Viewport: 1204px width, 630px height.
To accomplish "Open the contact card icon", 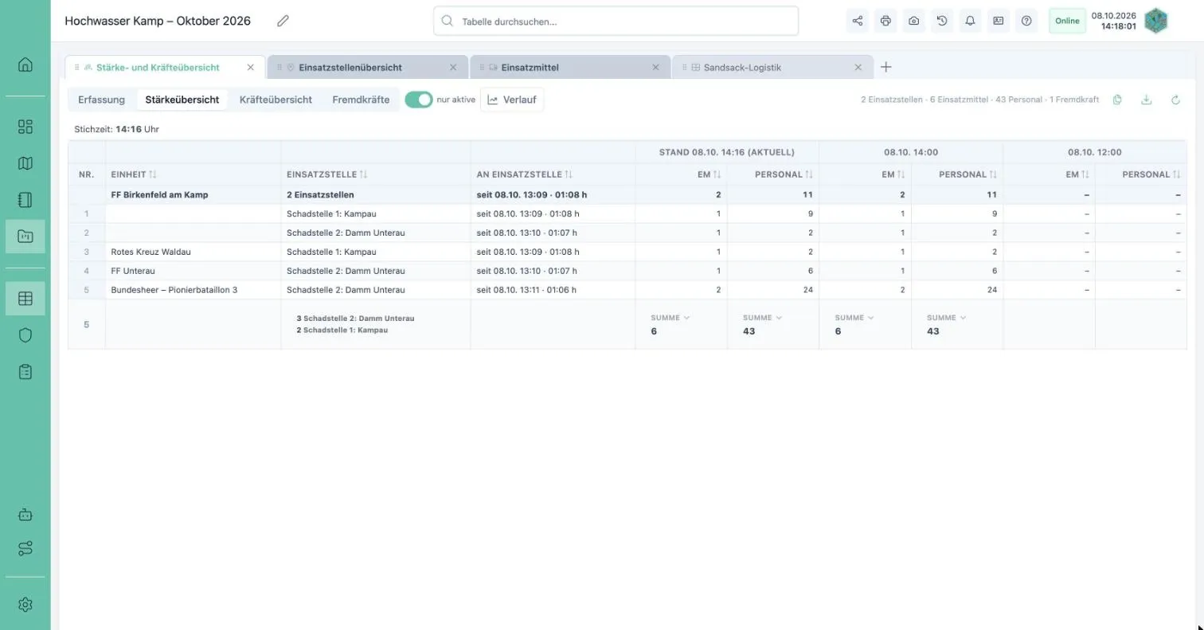I will point(998,22).
